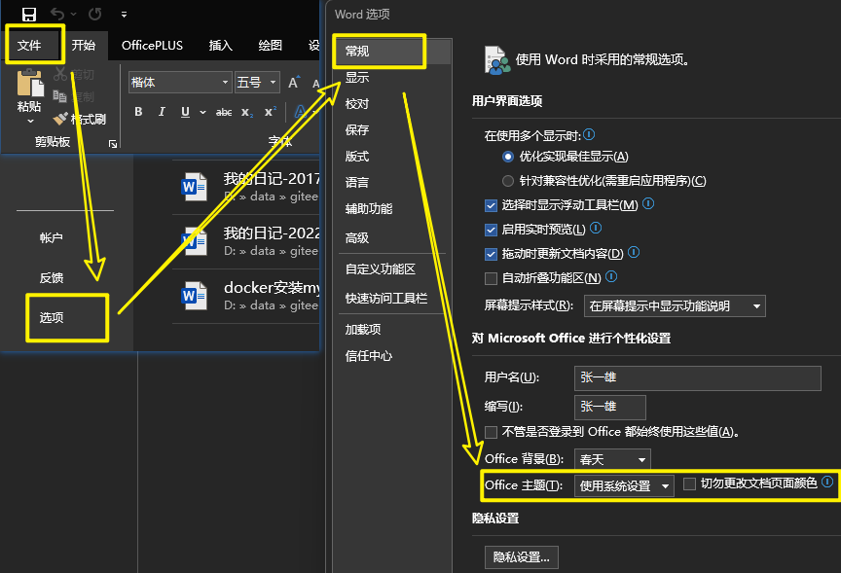This screenshot has width=841, height=573.
Task: Toggle Italic formatting icon
Action: click(162, 112)
